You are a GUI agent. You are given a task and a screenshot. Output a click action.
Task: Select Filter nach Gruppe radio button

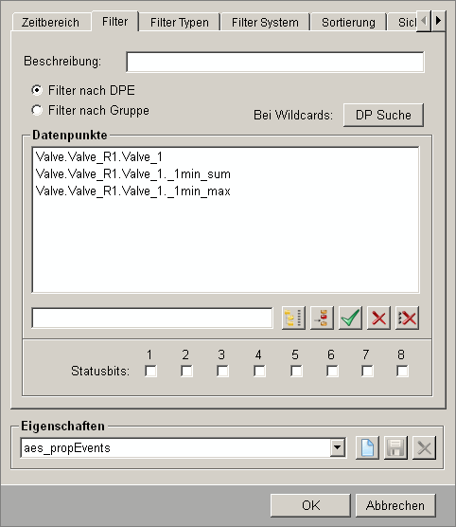pyautogui.click(x=37, y=110)
